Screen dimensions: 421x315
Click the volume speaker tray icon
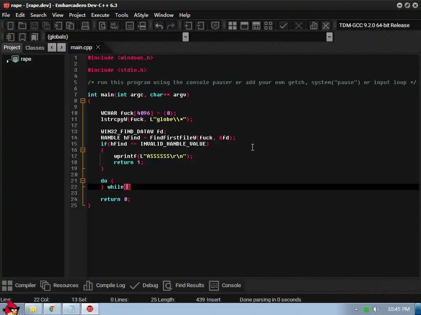376,309
